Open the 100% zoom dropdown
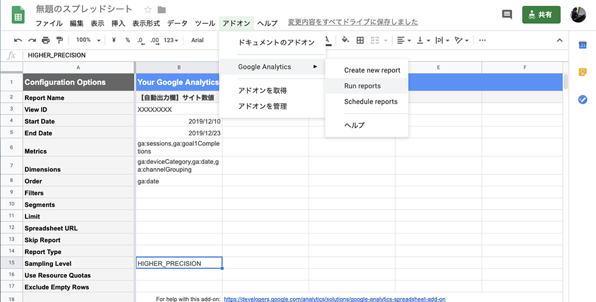 (88, 40)
